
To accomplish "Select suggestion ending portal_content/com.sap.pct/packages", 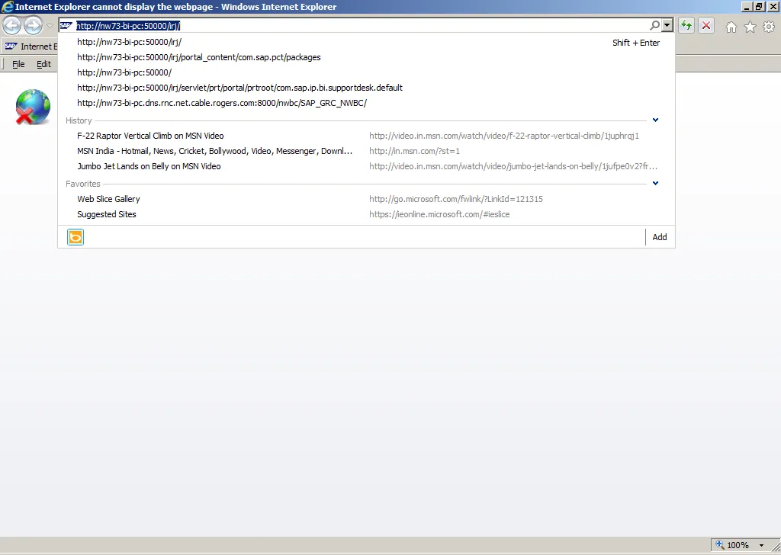I will tap(367, 57).
